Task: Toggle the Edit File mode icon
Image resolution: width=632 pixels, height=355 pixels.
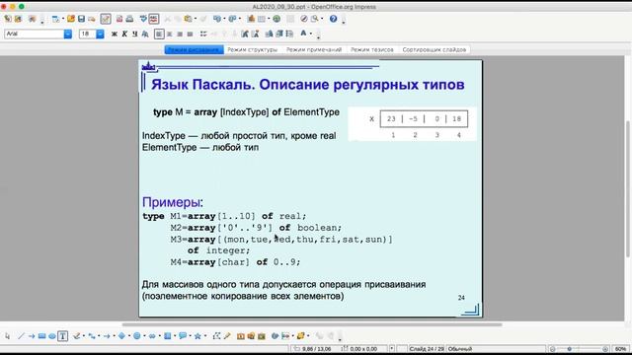Action: (106, 19)
